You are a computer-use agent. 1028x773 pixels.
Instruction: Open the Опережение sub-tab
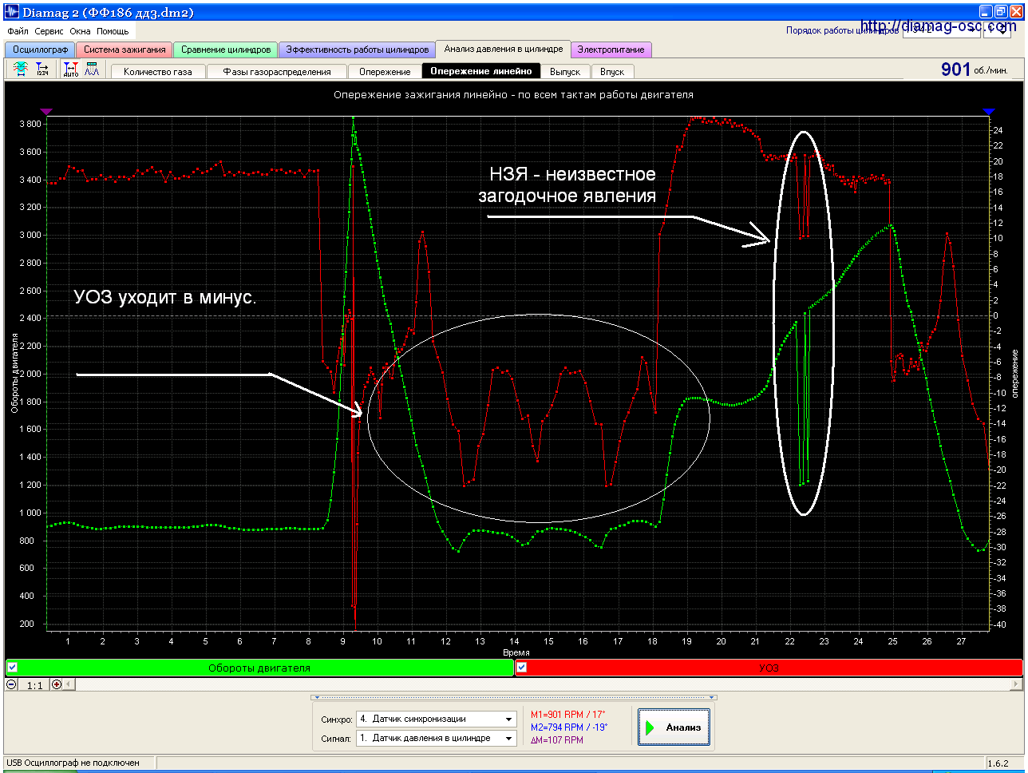(x=385, y=71)
